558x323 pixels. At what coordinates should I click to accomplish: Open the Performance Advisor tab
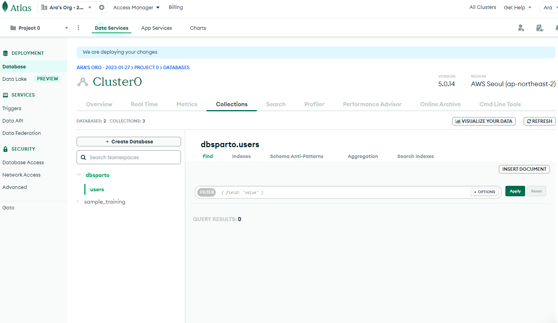(x=372, y=104)
